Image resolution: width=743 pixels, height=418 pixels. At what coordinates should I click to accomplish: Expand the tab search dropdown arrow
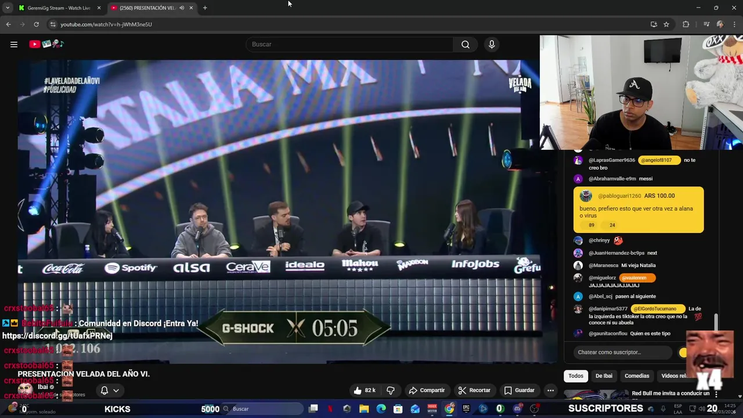click(x=8, y=8)
